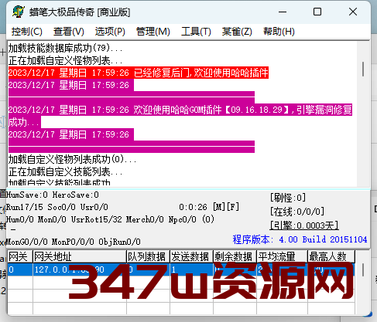Select gateway row with address 127.0.0.1
Screen dimensions: 377x322
[181, 269]
